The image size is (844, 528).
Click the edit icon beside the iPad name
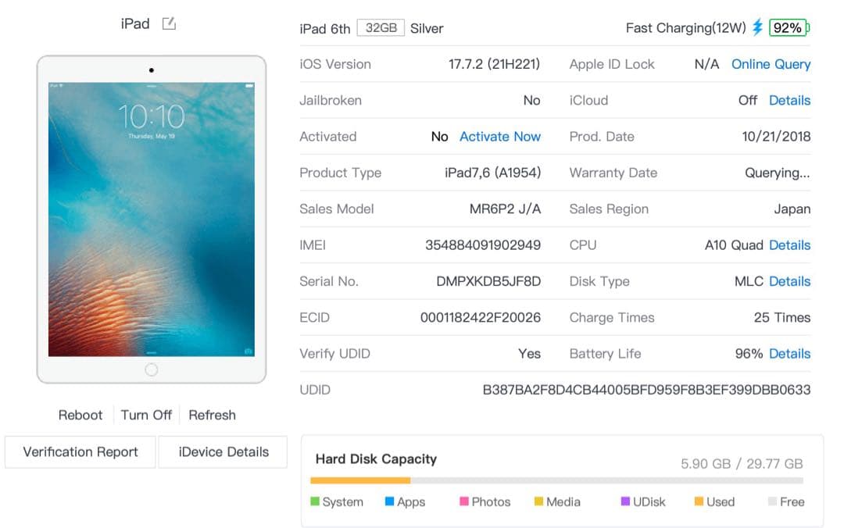click(168, 23)
